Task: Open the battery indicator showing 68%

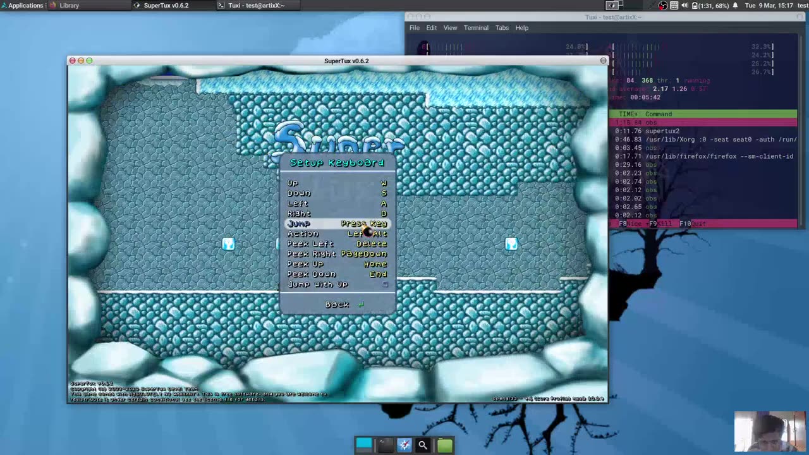Action: tap(710, 5)
